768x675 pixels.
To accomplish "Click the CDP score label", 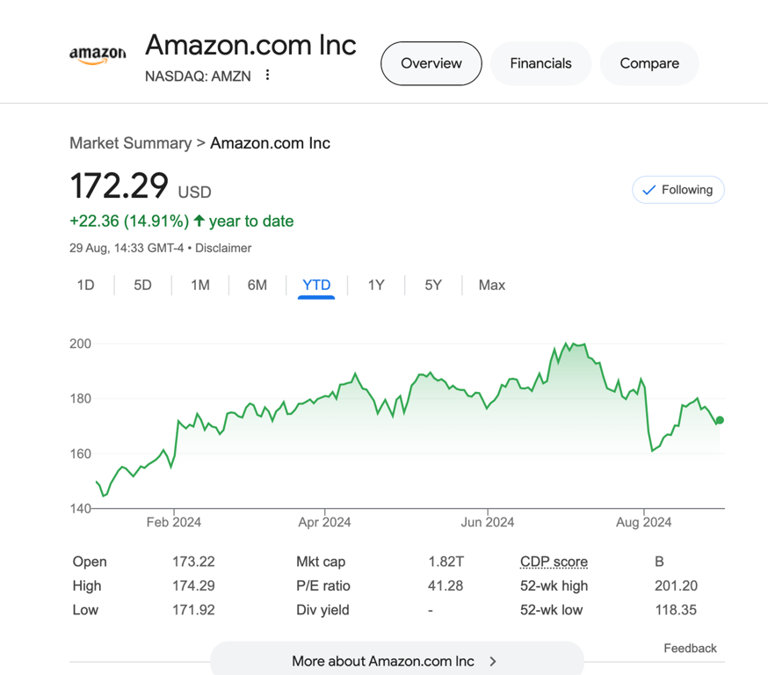I will coord(554,562).
